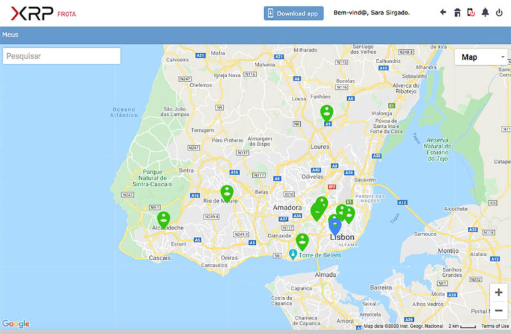Select the blue marker above Lisbon

[x=335, y=227]
